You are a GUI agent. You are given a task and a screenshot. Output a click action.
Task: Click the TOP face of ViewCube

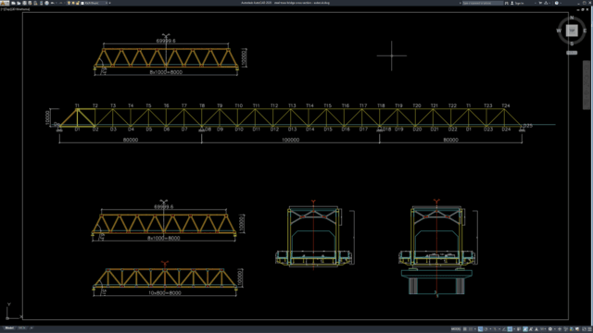(x=572, y=31)
